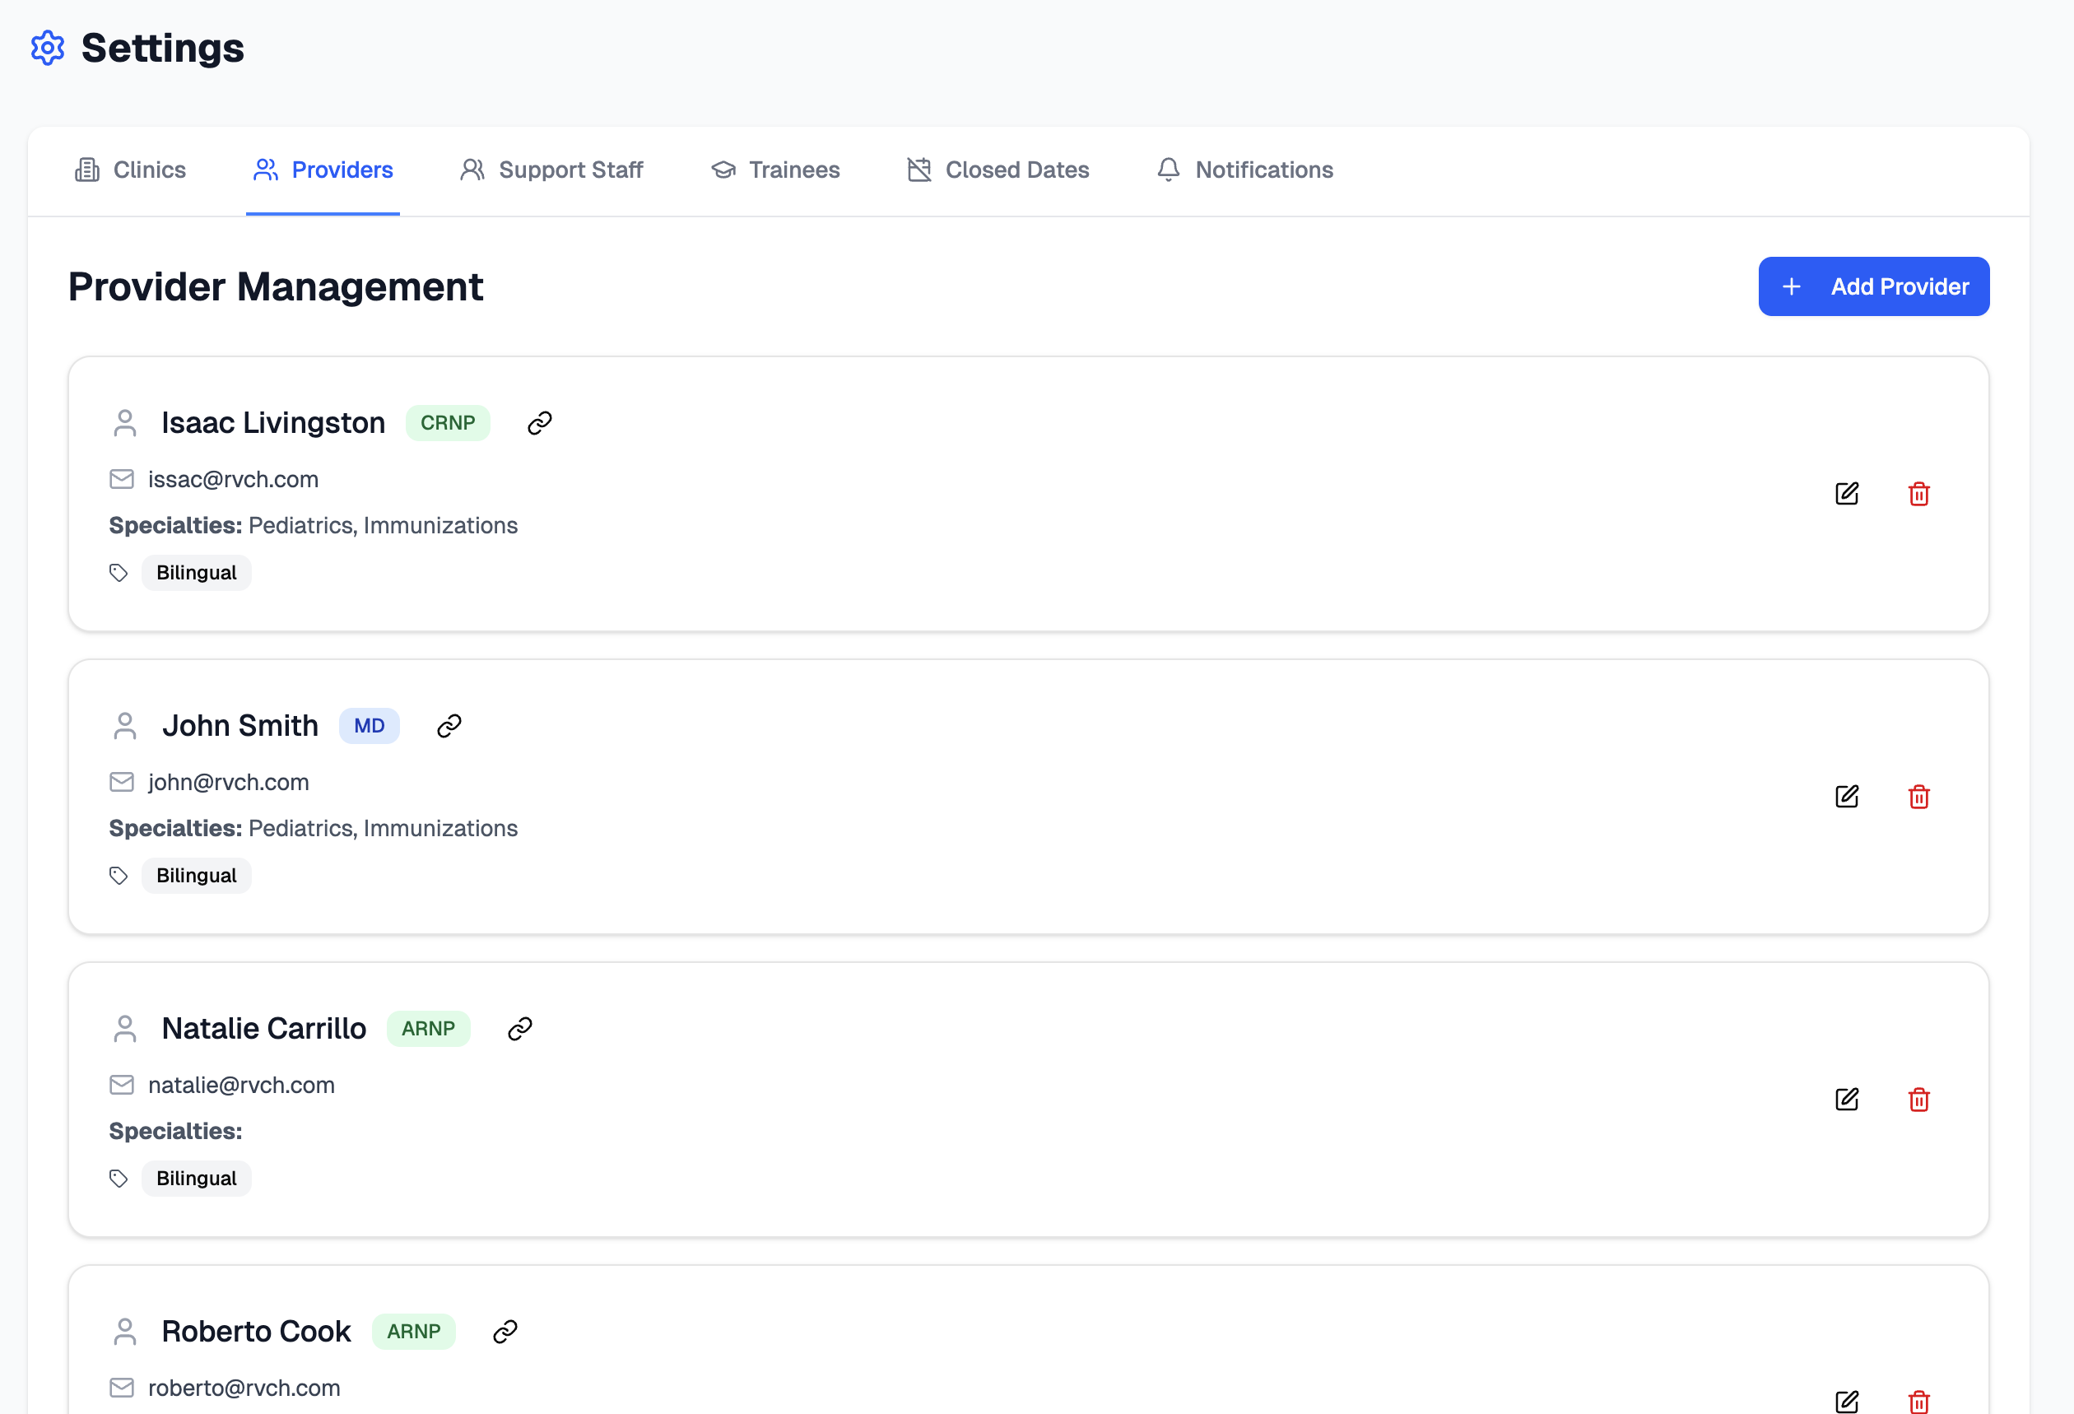Click Isaac Livingston's Specialties text
Image resolution: width=2074 pixels, height=1414 pixels.
[x=314, y=526]
